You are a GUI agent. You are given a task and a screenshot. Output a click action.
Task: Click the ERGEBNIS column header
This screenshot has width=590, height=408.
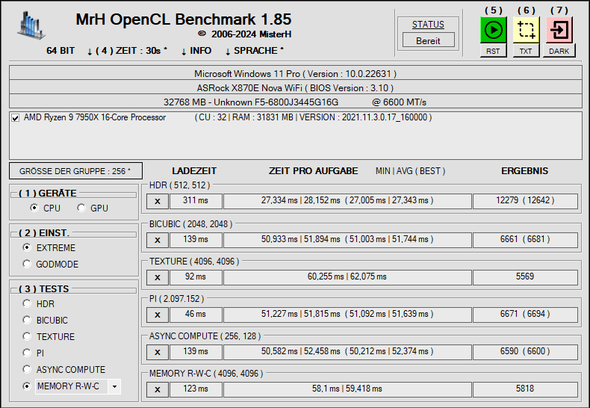(524, 171)
